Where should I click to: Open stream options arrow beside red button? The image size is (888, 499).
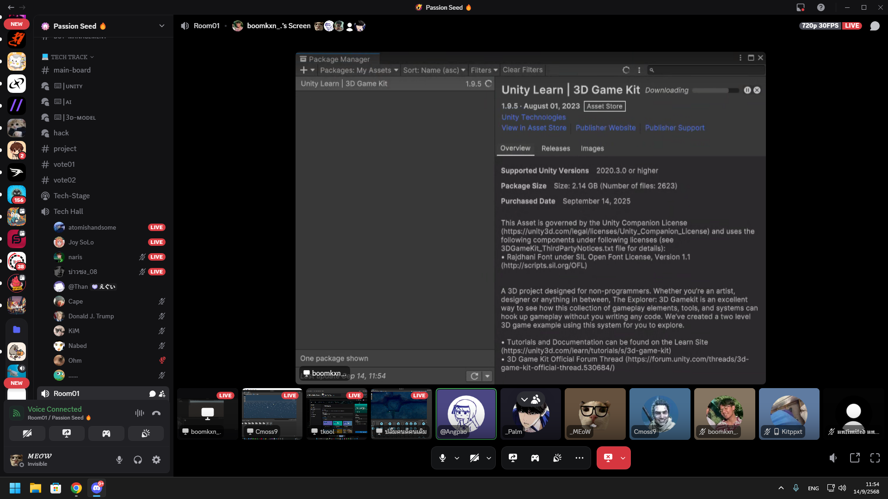click(x=623, y=458)
